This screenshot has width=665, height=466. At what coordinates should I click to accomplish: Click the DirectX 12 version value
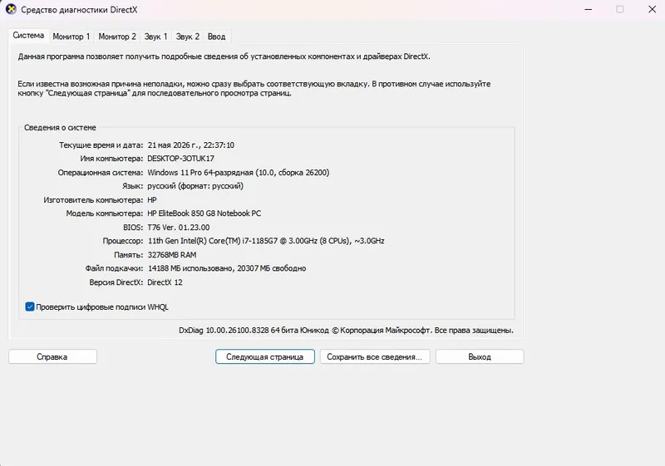point(165,282)
